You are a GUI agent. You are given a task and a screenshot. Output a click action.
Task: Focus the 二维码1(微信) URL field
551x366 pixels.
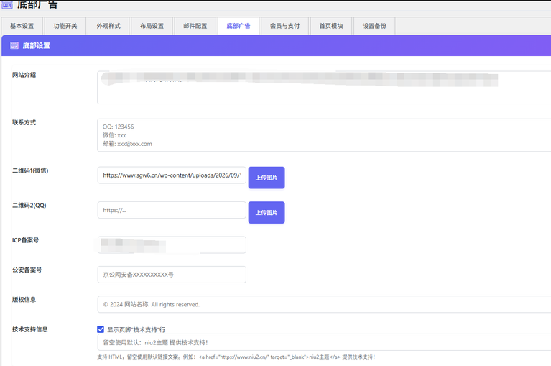[172, 175]
